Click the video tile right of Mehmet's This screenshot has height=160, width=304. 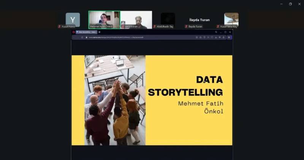click(x=136, y=19)
